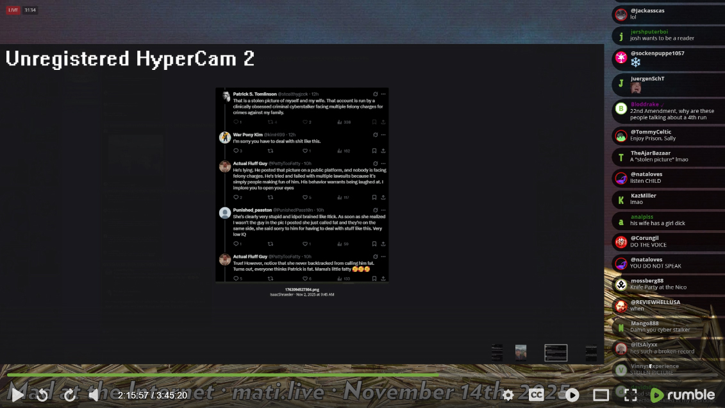Open Punished_passton's profile name

point(253,210)
